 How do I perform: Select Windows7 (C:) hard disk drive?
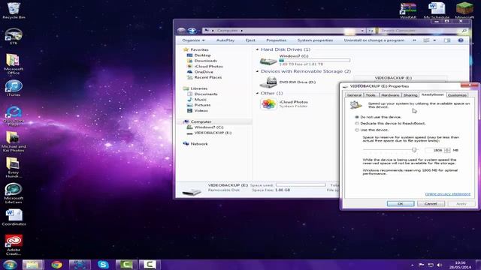(x=304, y=60)
